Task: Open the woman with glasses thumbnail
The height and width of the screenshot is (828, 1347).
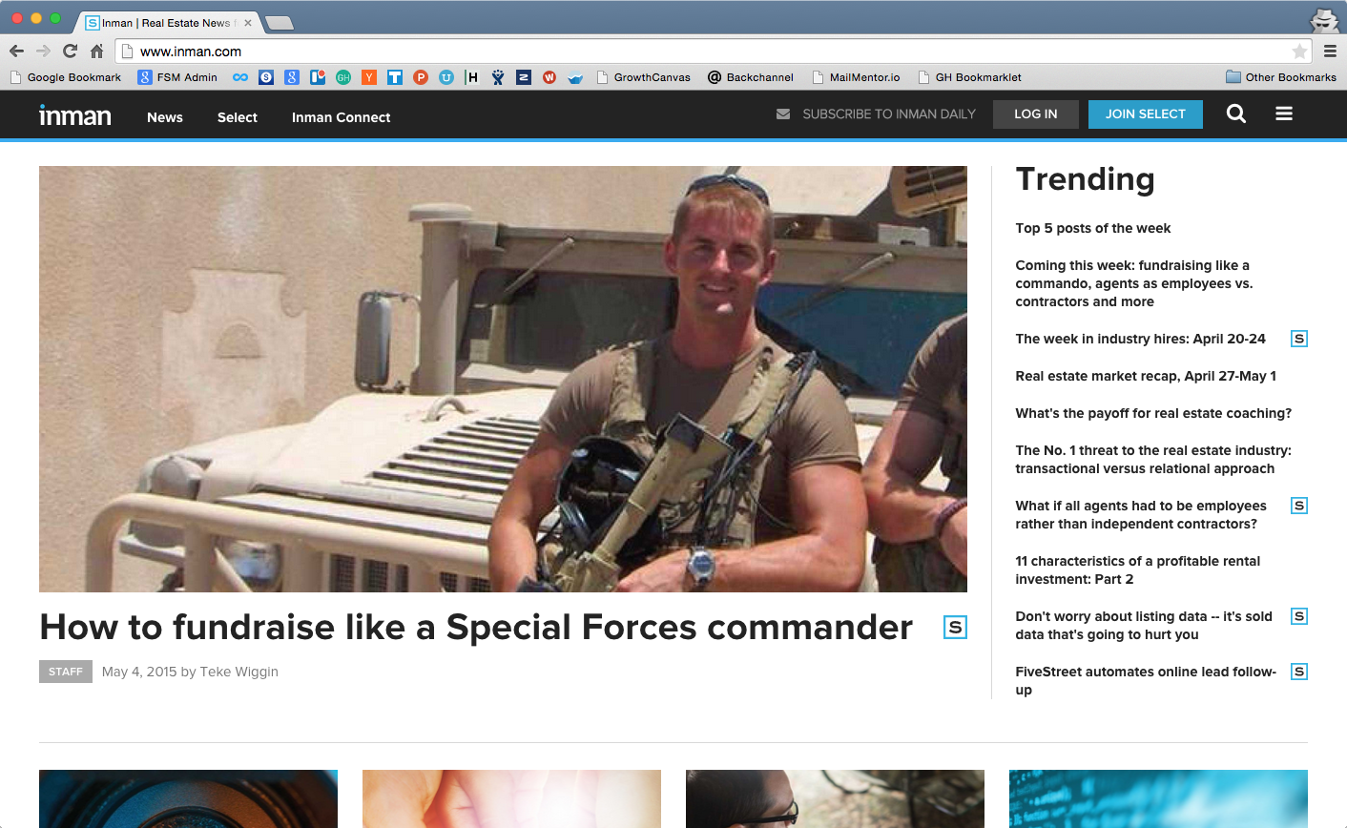Action: coord(835,798)
